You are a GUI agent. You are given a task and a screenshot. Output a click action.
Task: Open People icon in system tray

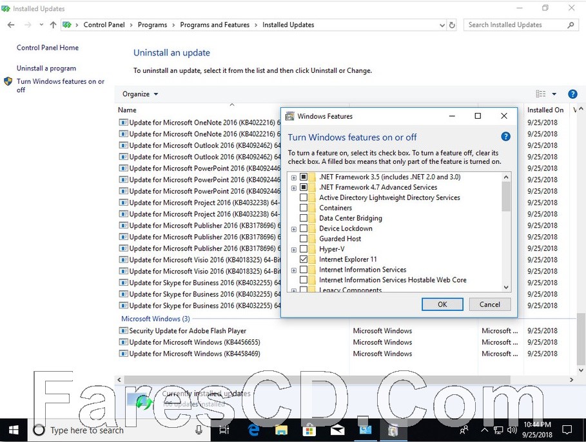click(464, 430)
